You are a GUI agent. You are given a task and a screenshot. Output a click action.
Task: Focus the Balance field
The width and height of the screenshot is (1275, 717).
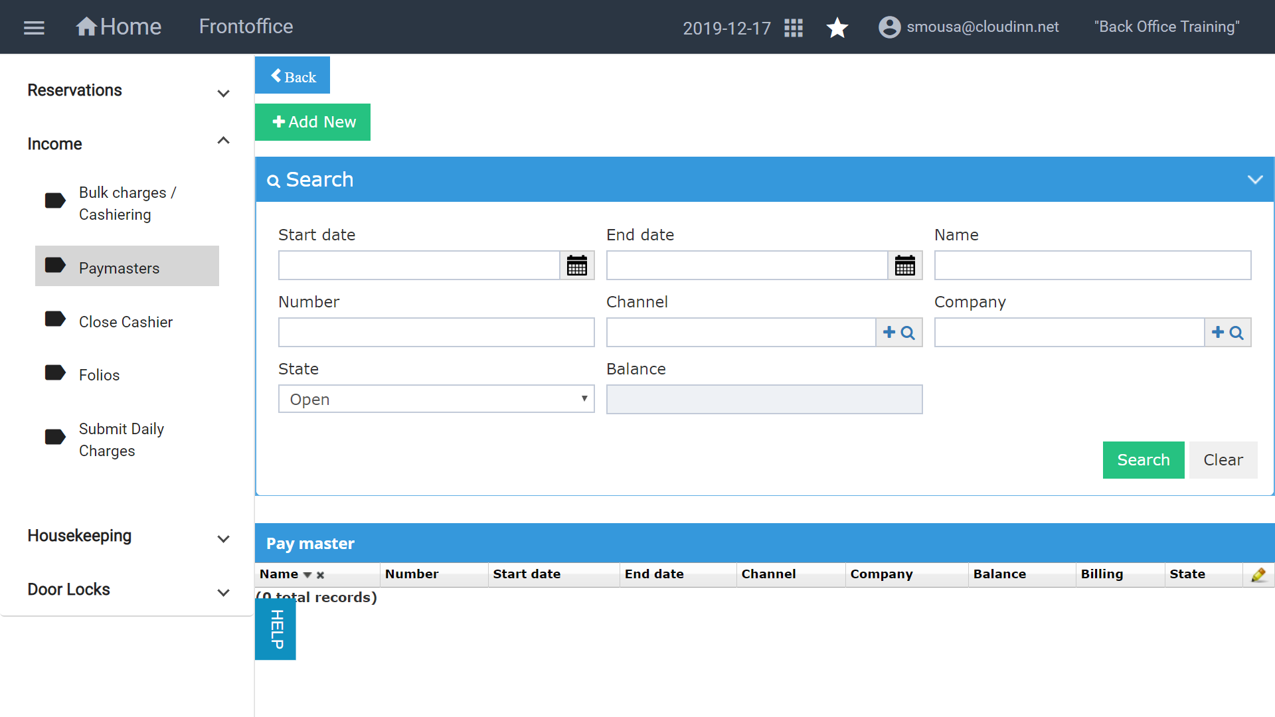(764, 400)
